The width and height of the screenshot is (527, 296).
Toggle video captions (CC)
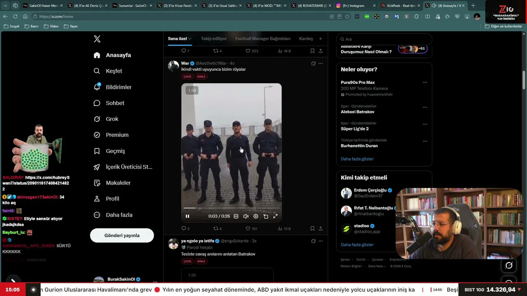click(236, 216)
